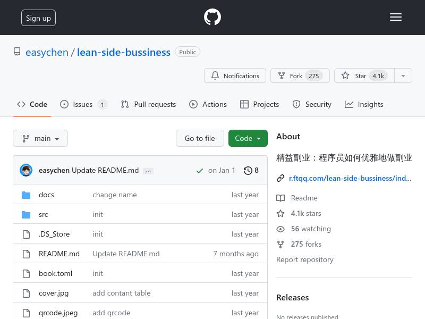Screen dimensions: 425x319
Task: Click the Issues circle icon
Action: point(64,104)
